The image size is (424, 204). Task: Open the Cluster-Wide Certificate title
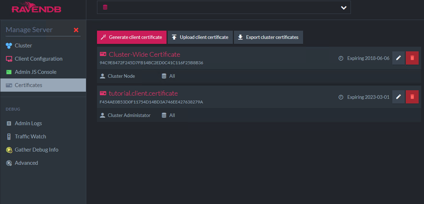(x=144, y=54)
